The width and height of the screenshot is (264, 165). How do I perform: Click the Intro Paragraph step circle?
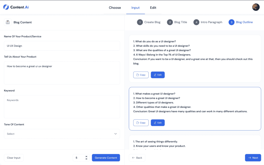tap(196, 22)
